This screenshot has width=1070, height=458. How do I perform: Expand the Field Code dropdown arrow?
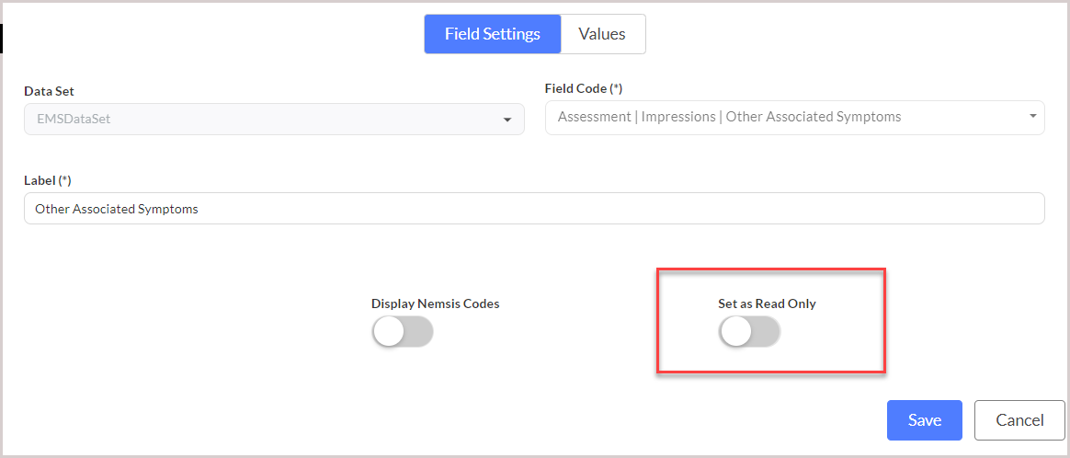tap(1033, 116)
